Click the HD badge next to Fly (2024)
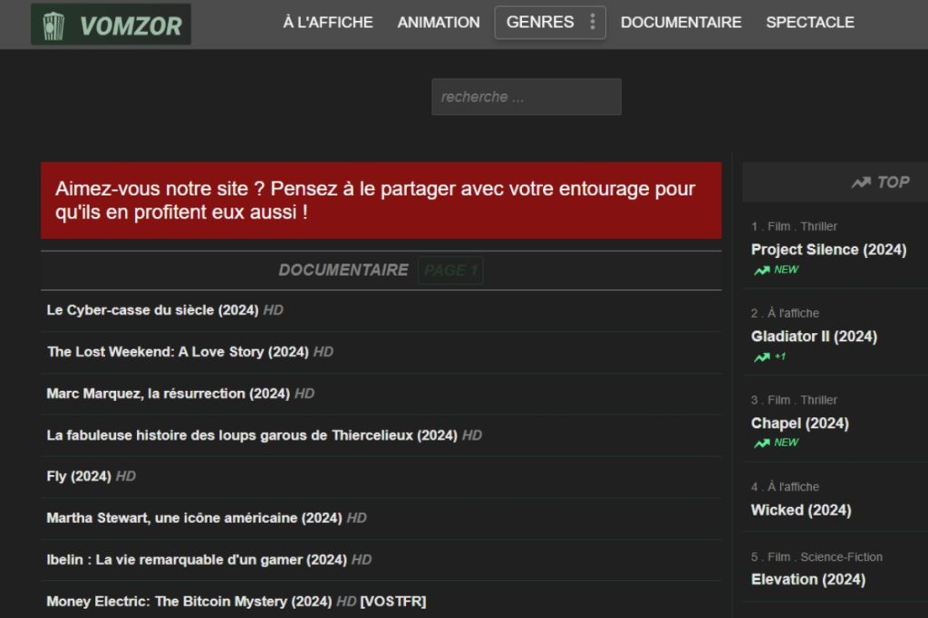928x618 pixels. (x=126, y=476)
